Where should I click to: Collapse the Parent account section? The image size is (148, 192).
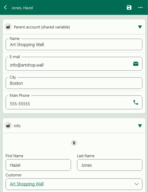(x=140, y=27)
